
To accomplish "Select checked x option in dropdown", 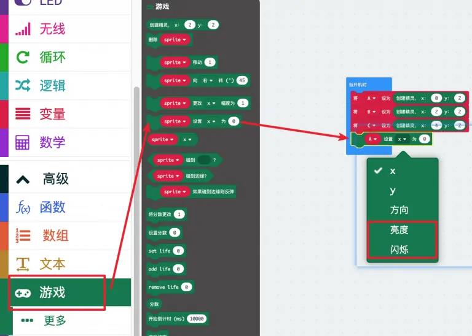I will pos(393,171).
